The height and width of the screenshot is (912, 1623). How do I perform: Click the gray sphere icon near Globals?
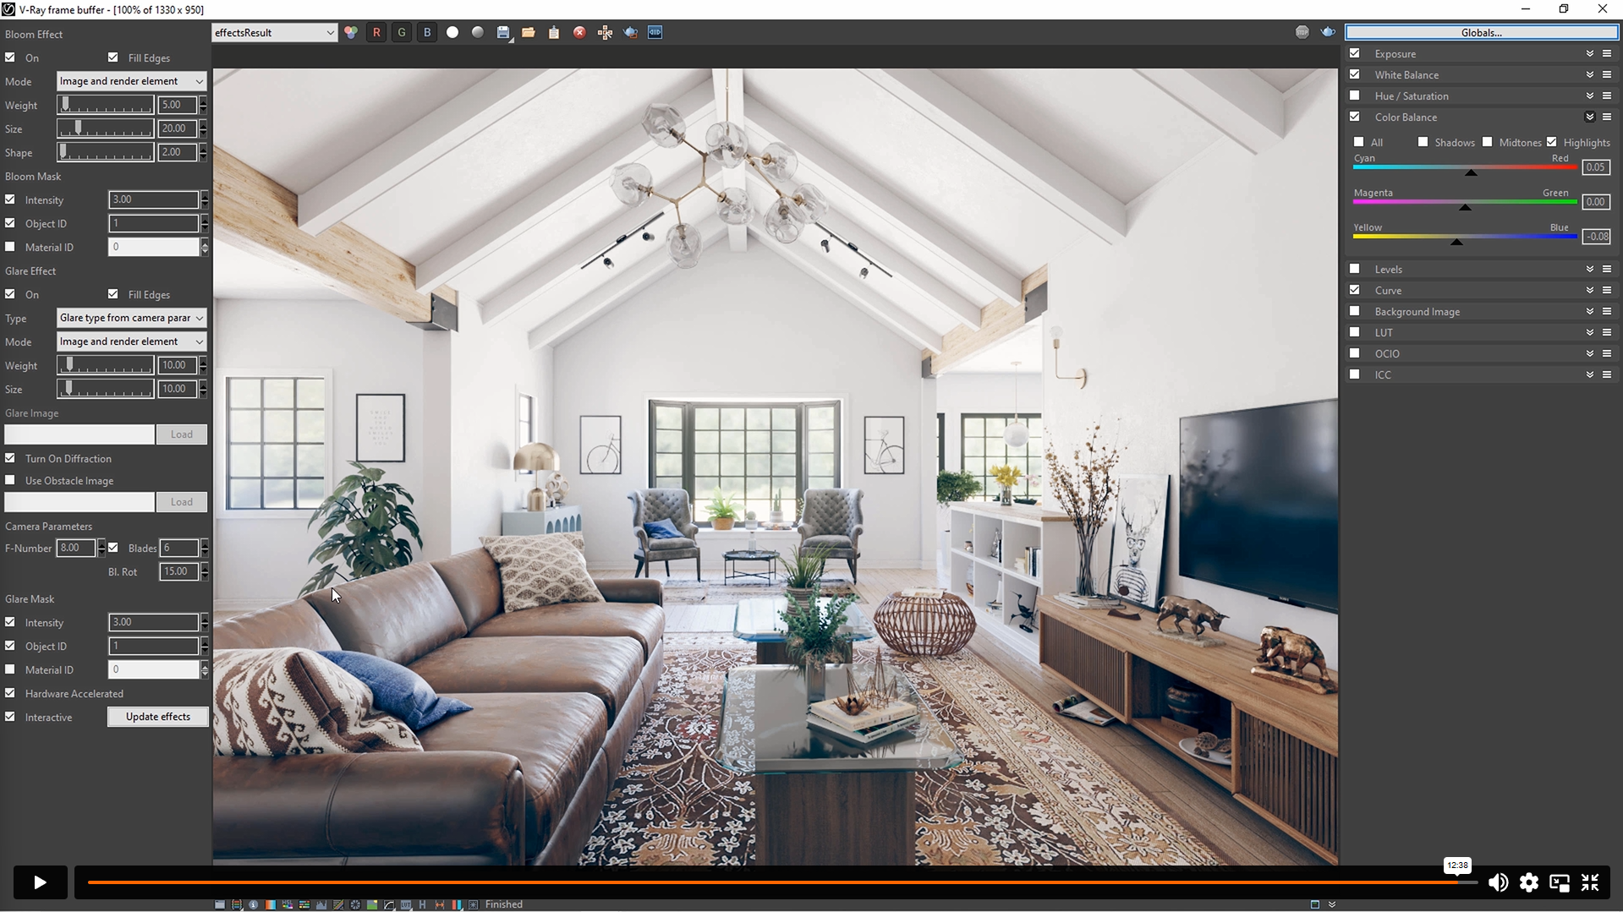click(1302, 32)
